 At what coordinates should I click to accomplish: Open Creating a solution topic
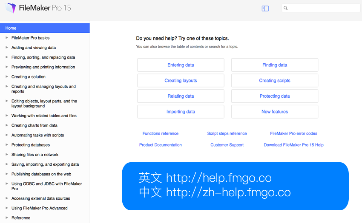click(29, 77)
